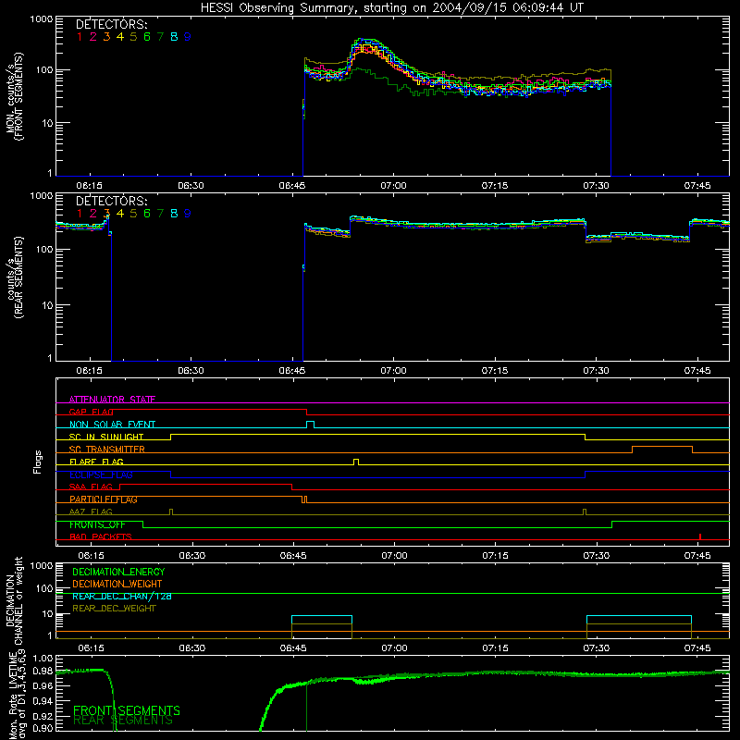Select olive detector 5 in the rear segments legend
Image resolution: width=740 pixels, height=740 pixels.
coord(133,214)
